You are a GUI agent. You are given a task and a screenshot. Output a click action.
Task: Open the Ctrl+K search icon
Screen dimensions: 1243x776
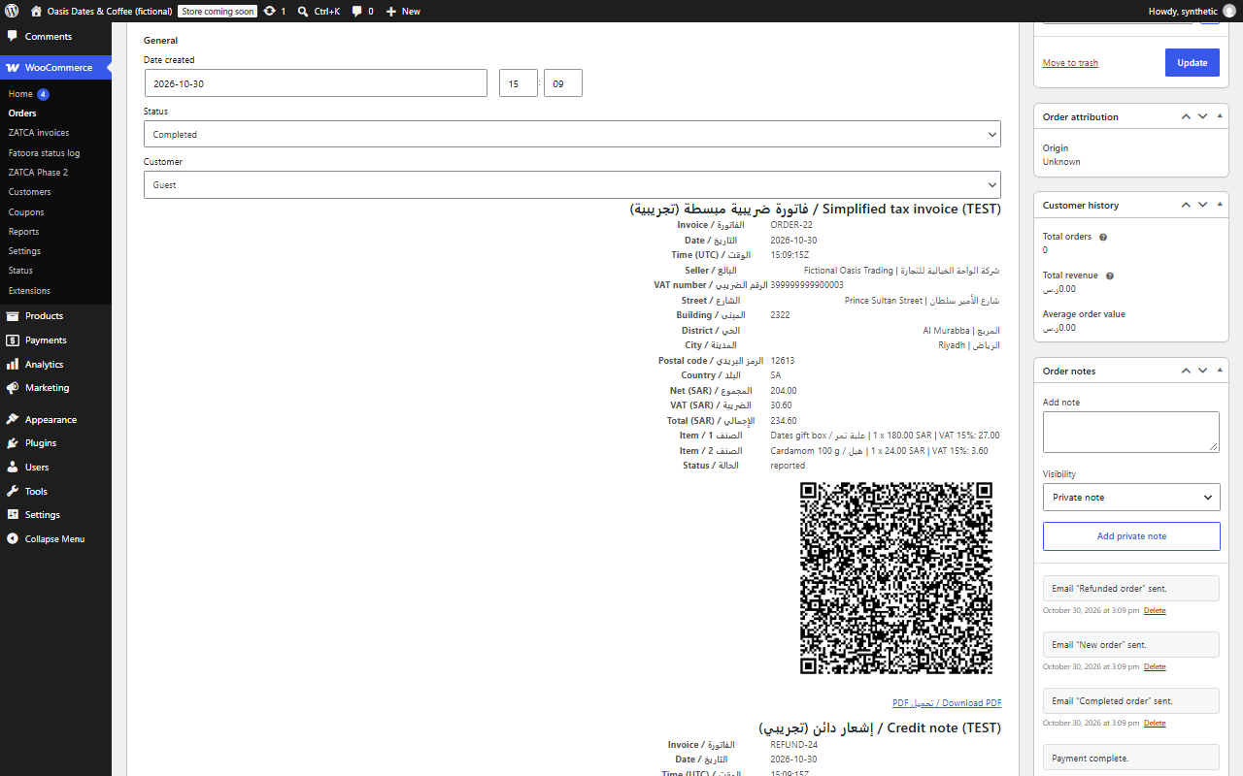pyautogui.click(x=303, y=11)
